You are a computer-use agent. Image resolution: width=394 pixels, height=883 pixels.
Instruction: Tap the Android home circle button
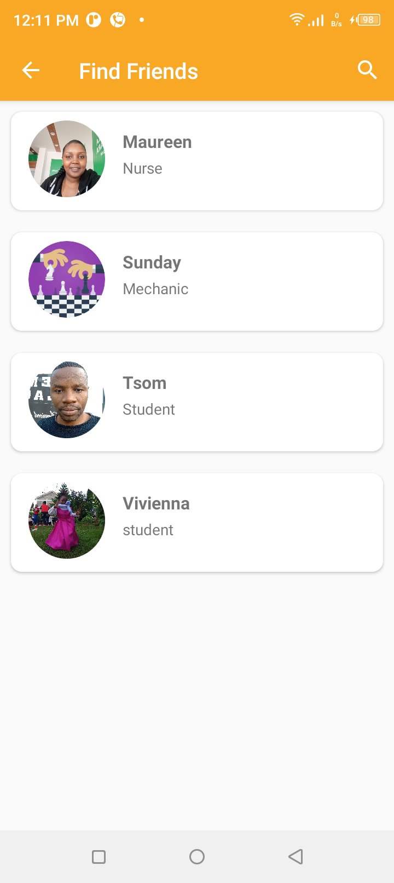pyautogui.click(x=197, y=857)
